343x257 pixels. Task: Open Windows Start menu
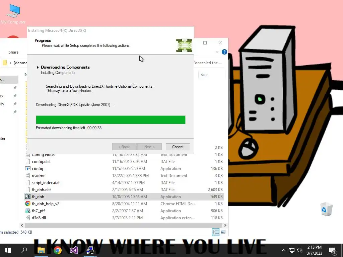pyautogui.click(x=8, y=250)
